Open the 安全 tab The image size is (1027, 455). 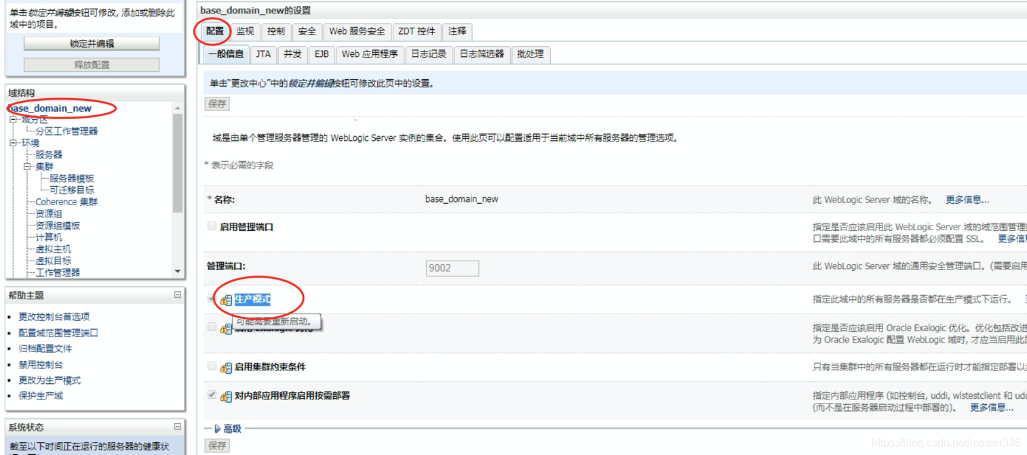(307, 31)
